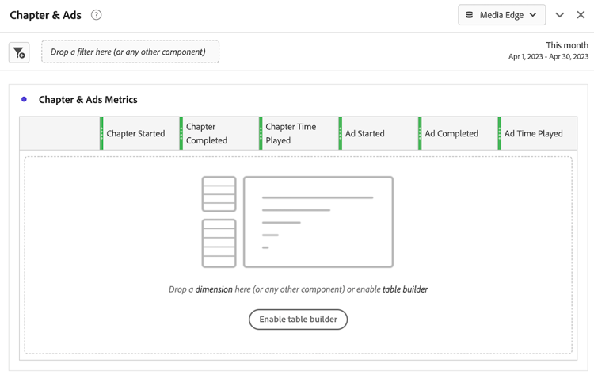Click the Enable table builder button
Image resolution: width=594 pixels, height=375 pixels.
coord(298,320)
